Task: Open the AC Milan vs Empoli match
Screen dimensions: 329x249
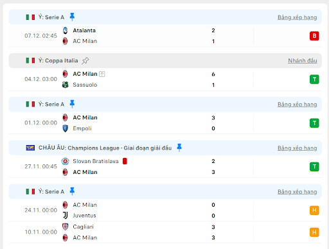Action: point(165,123)
